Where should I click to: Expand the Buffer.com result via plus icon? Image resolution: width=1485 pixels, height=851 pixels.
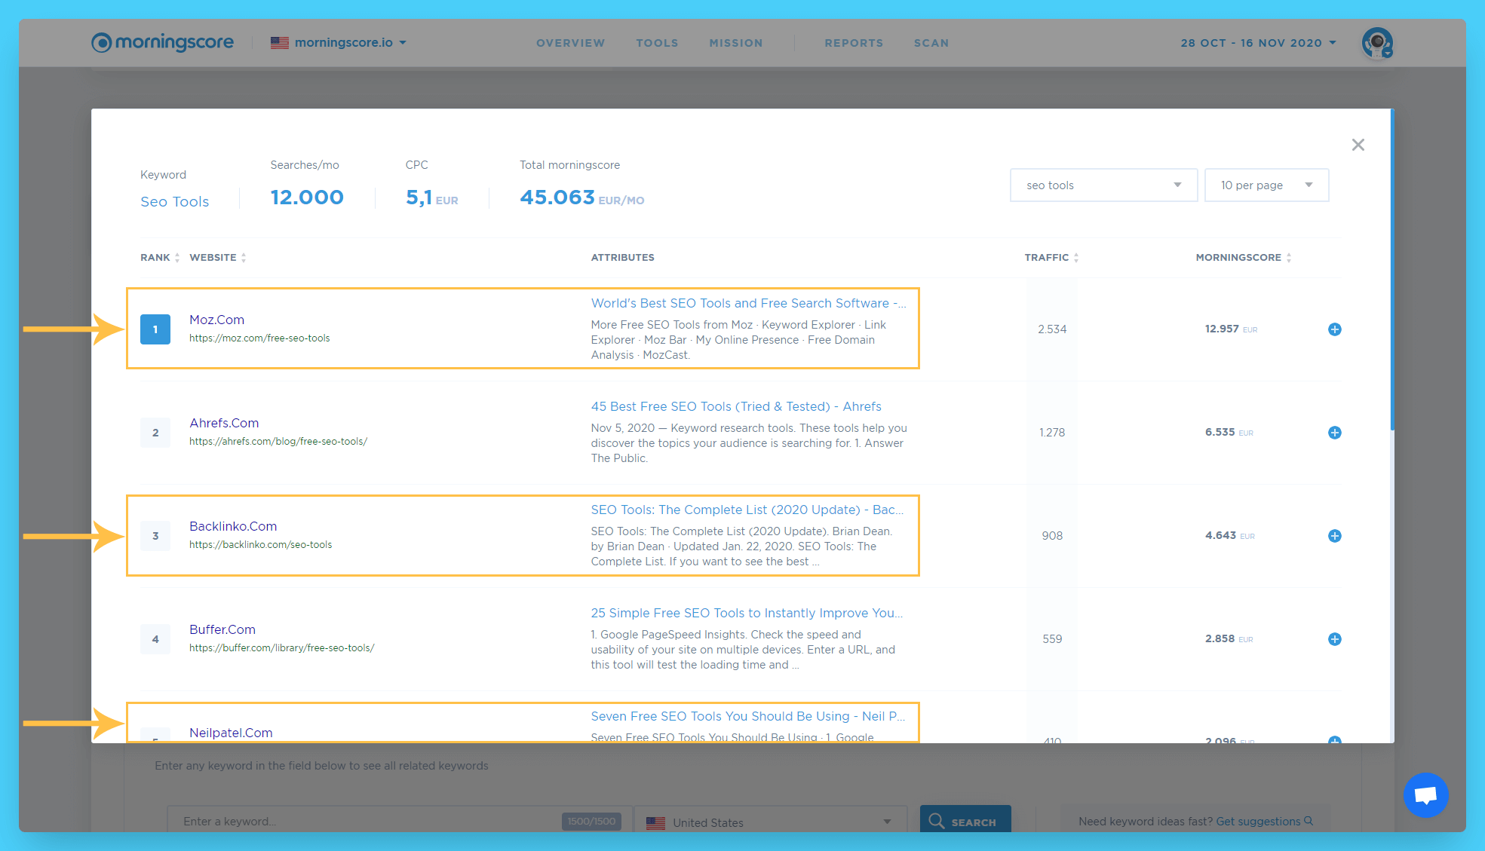coord(1334,639)
